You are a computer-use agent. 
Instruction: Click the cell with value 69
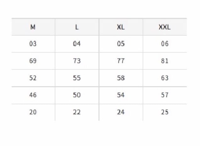(x=33, y=61)
